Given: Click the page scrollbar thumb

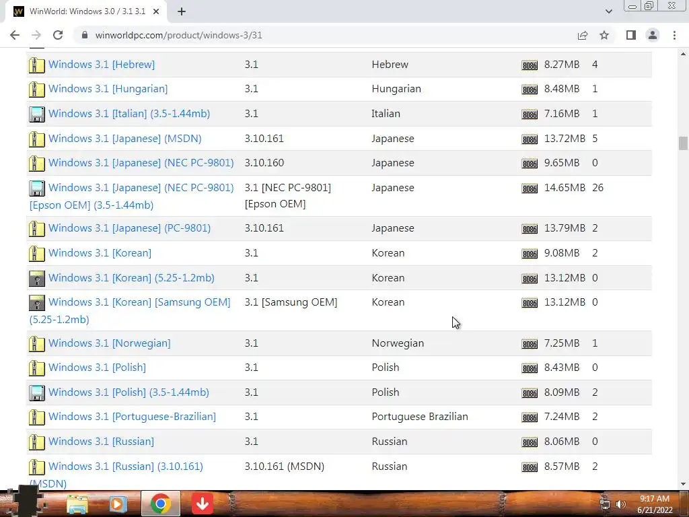Looking at the screenshot, I should point(683,143).
